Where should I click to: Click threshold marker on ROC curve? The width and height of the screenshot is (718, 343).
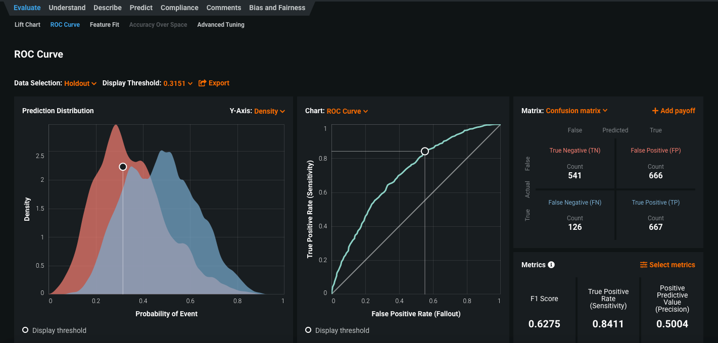pyautogui.click(x=424, y=152)
